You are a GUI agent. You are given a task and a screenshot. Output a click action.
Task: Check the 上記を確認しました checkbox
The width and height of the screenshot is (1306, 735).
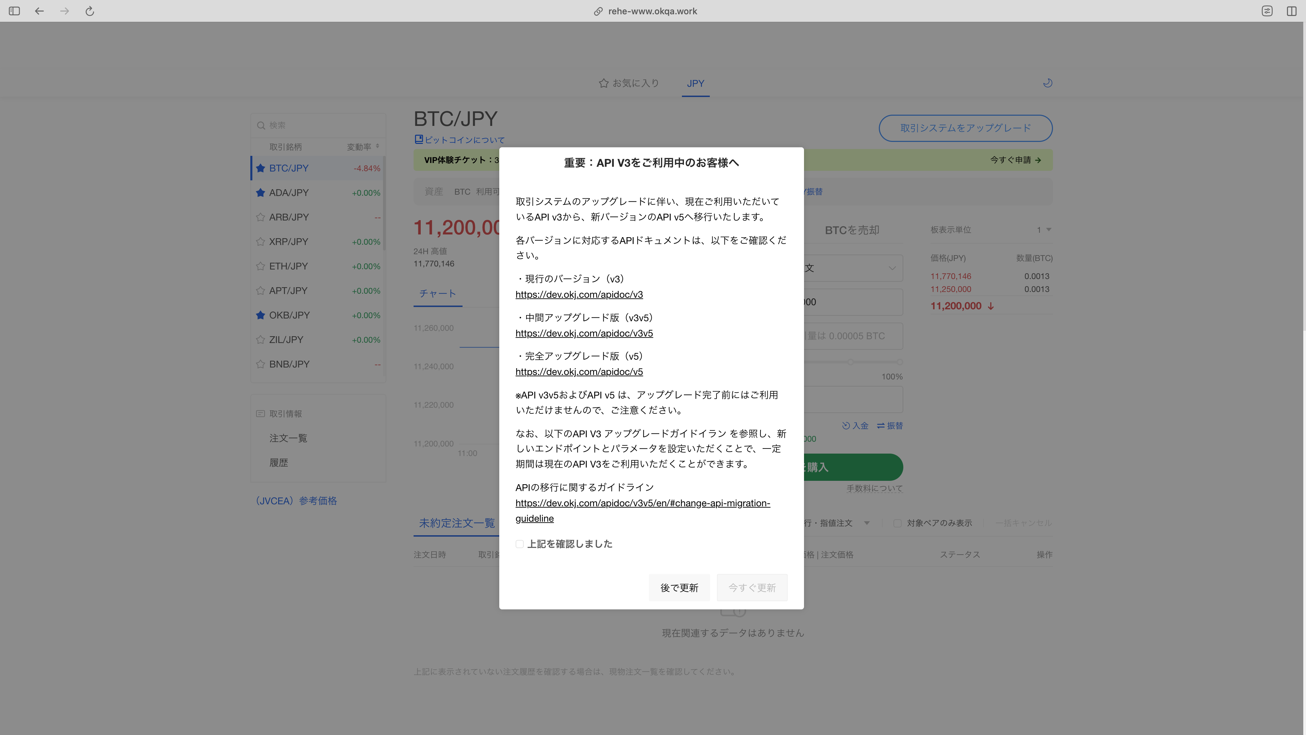point(520,544)
